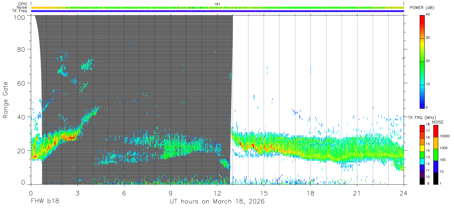Select the TX Freq row label

[x=20, y=11]
